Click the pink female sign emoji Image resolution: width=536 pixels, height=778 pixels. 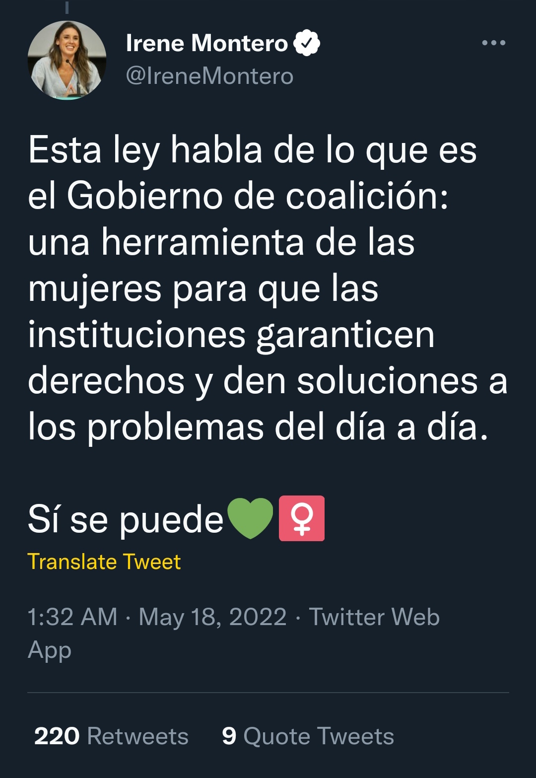[x=302, y=518]
